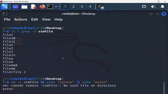Click 'file33' in the terminal output
This screenshot has width=168, height=94.
coord(9,55)
